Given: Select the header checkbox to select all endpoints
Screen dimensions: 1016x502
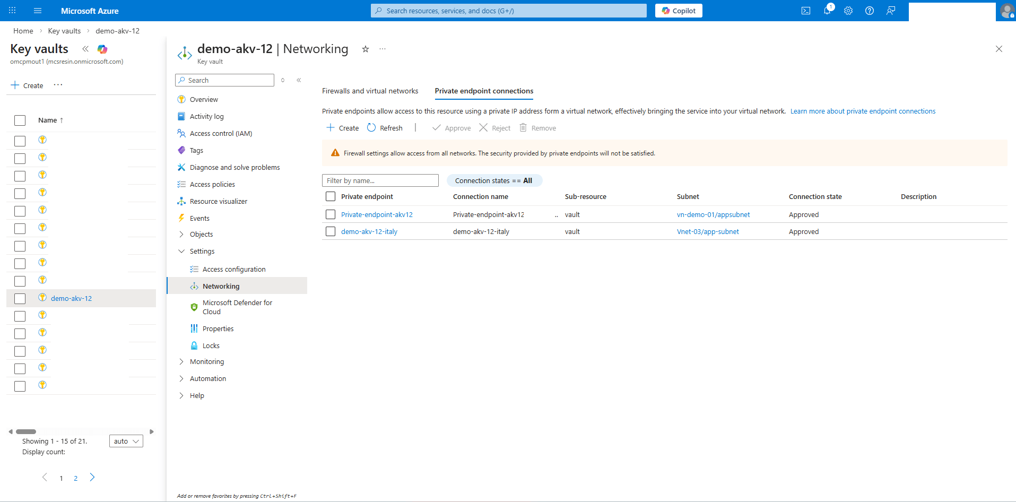Looking at the screenshot, I should point(330,196).
